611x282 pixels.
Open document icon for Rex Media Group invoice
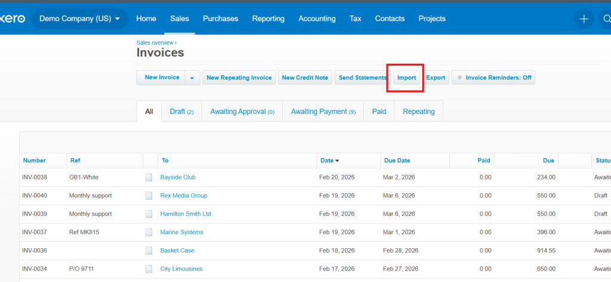coord(149,196)
